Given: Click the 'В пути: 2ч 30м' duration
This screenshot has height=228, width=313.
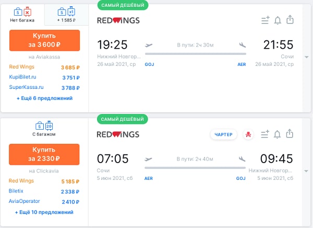Looking at the screenshot, I should 195,45.
